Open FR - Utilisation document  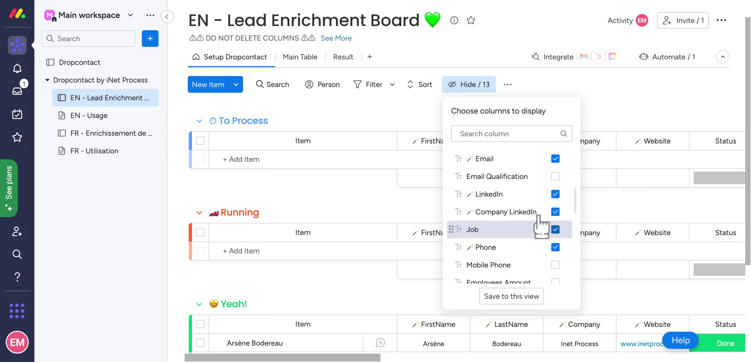coord(106,151)
